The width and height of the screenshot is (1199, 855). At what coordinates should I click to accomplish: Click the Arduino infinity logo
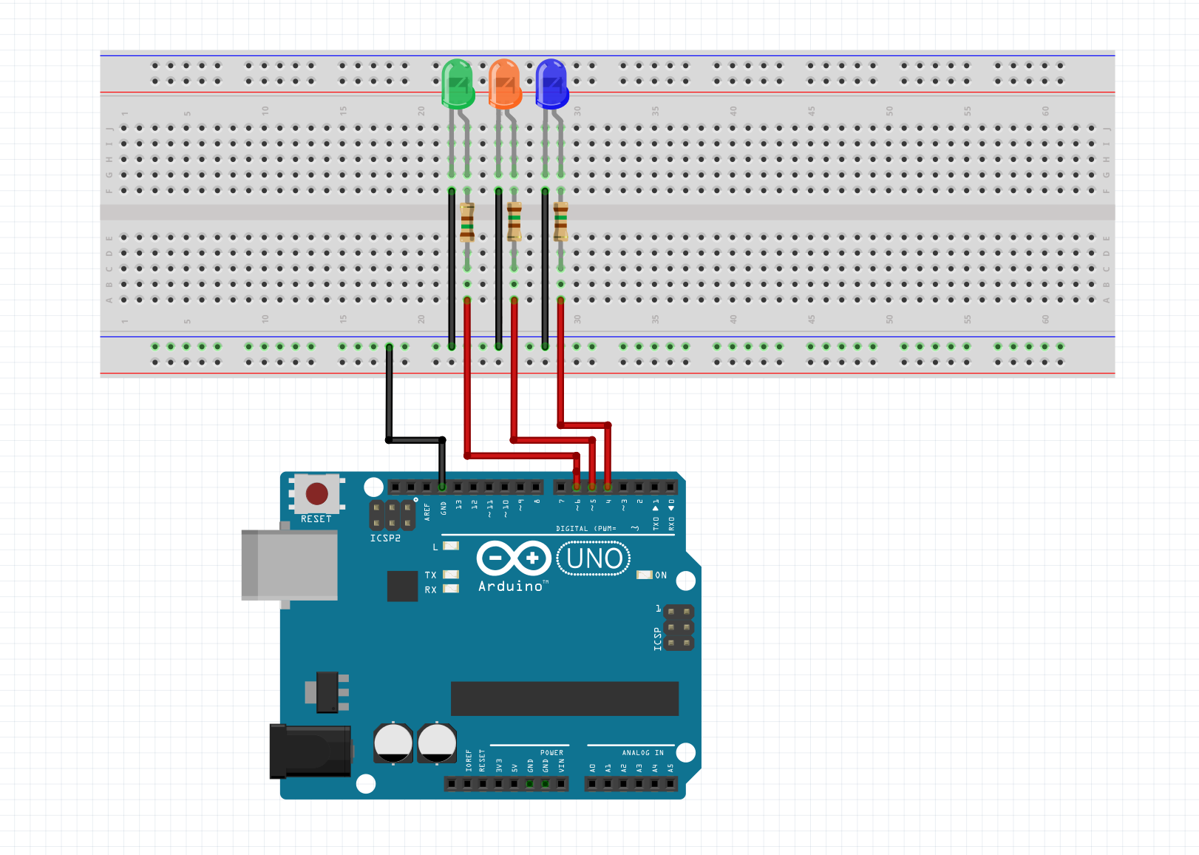click(x=514, y=558)
